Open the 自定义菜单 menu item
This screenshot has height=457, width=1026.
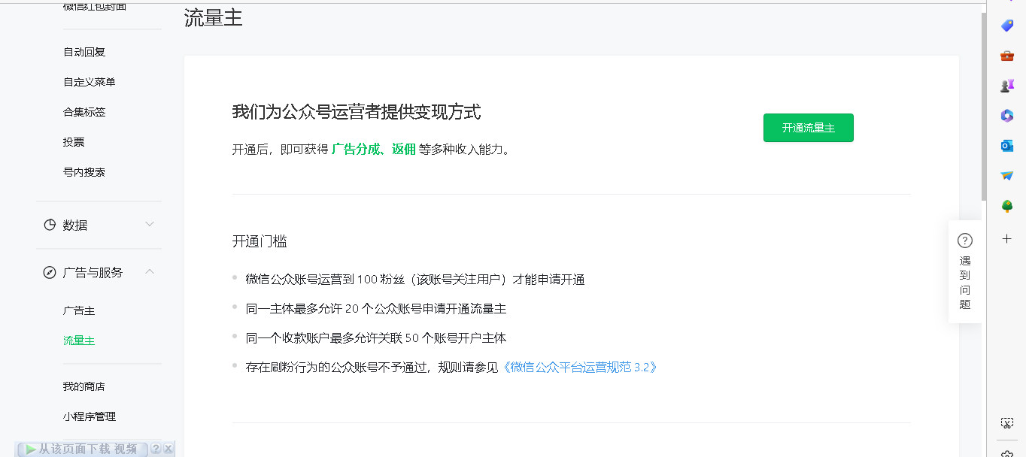tap(90, 82)
